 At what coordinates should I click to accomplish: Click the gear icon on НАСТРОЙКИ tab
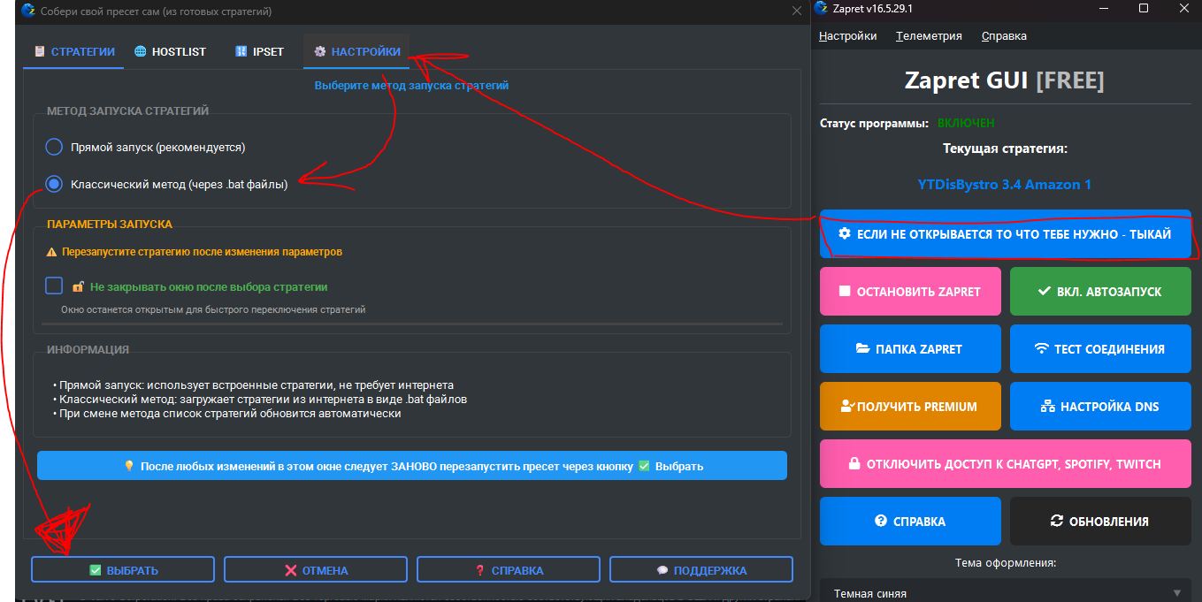319,52
